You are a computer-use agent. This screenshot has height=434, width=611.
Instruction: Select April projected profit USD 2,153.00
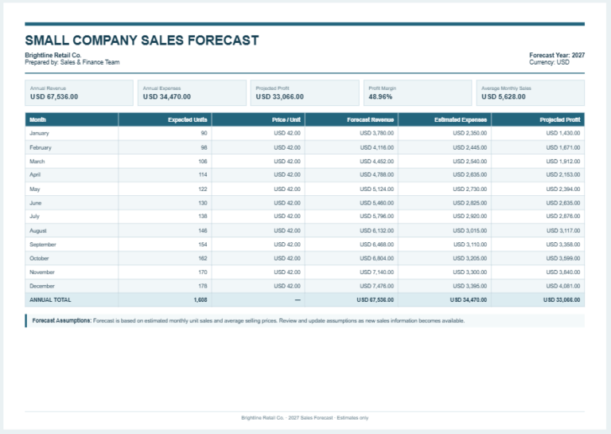click(x=563, y=174)
